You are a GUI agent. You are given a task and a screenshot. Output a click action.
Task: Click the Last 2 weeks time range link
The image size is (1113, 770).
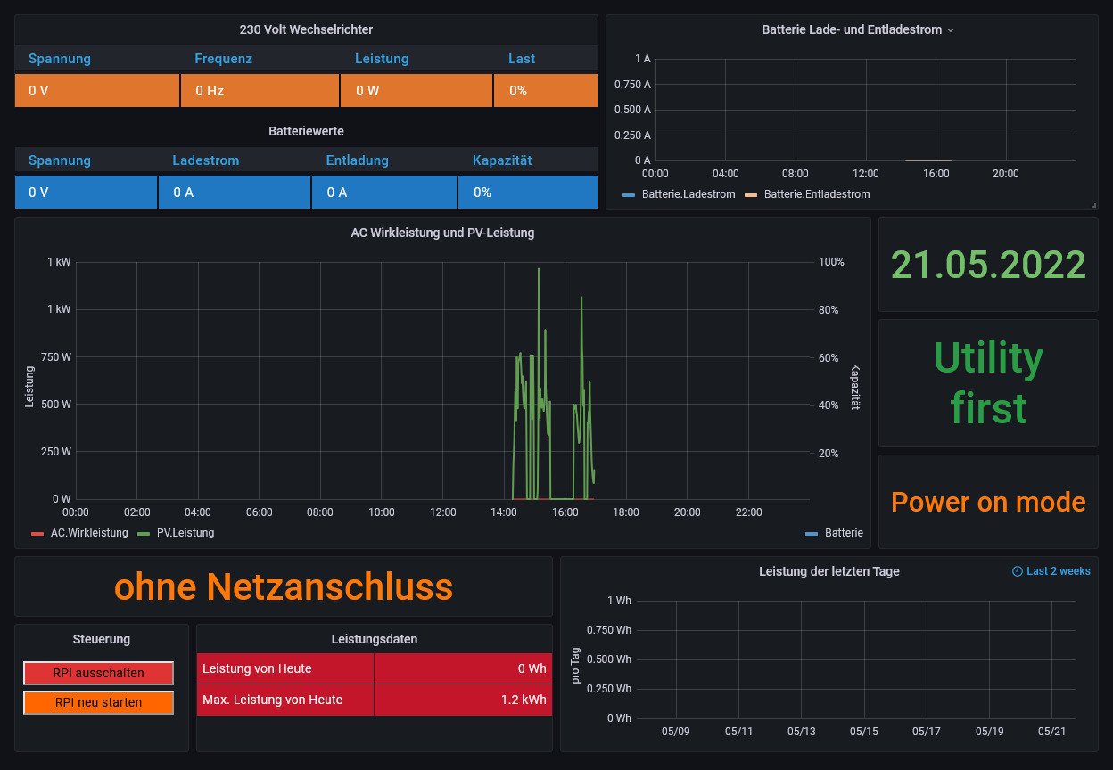1058,571
